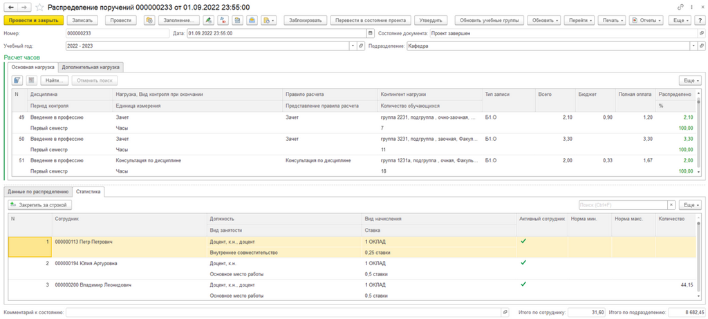The height and width of the screenshot is (319, 708).
Task: Toggle active checkmark for Юлия Артуровна
Action: tap(523, 262)
